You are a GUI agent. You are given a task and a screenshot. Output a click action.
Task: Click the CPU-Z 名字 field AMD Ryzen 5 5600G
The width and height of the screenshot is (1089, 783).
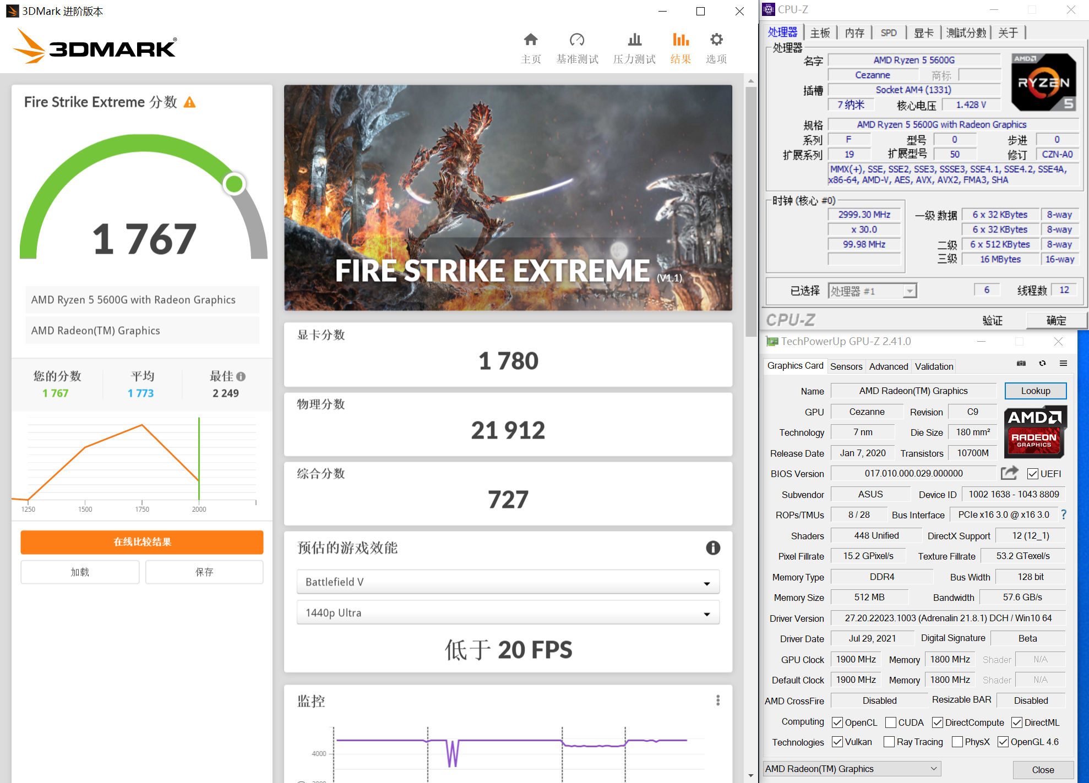pos(914,60)
